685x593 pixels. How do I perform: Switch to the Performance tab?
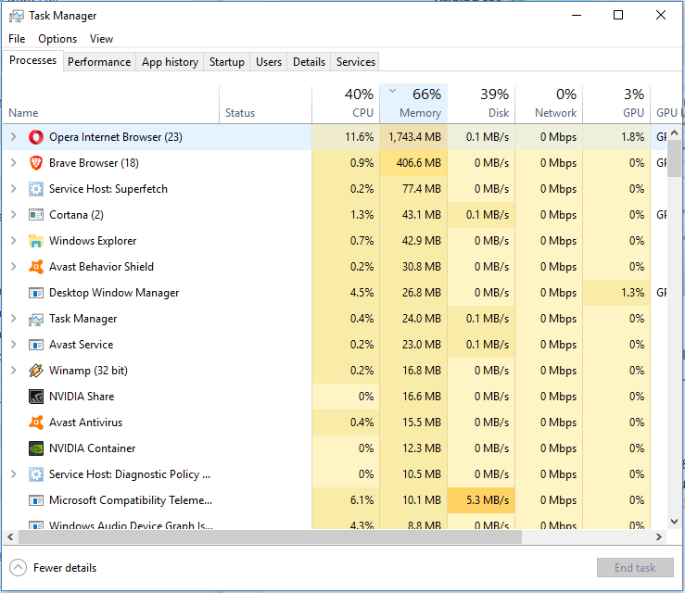point(99,62)
